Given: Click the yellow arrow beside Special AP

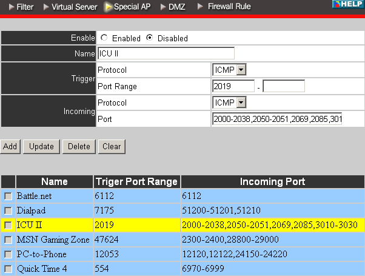Looking at the screenshot, I should [109, 7].
